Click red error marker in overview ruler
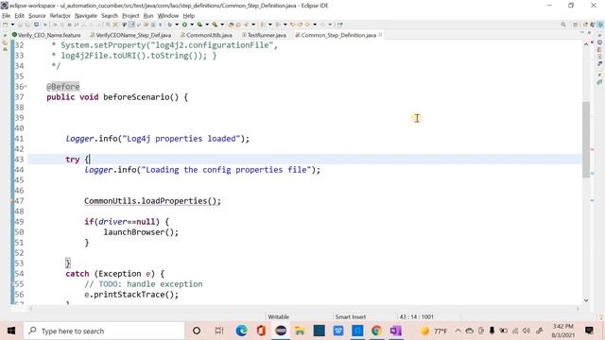The image size is (605, 340). 593,149
